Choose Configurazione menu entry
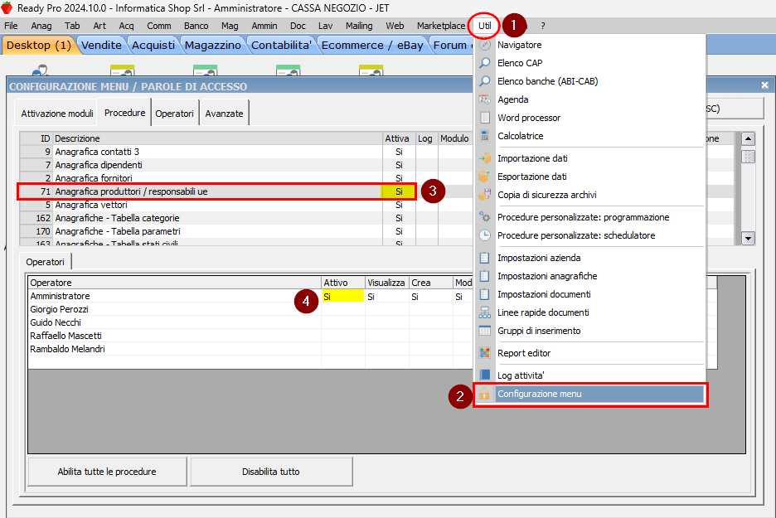 click(x=590, y=394)
